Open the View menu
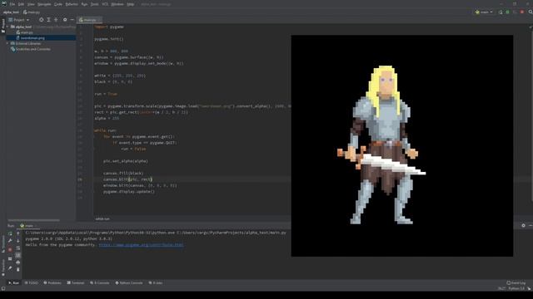 click(x=31, y=4)
